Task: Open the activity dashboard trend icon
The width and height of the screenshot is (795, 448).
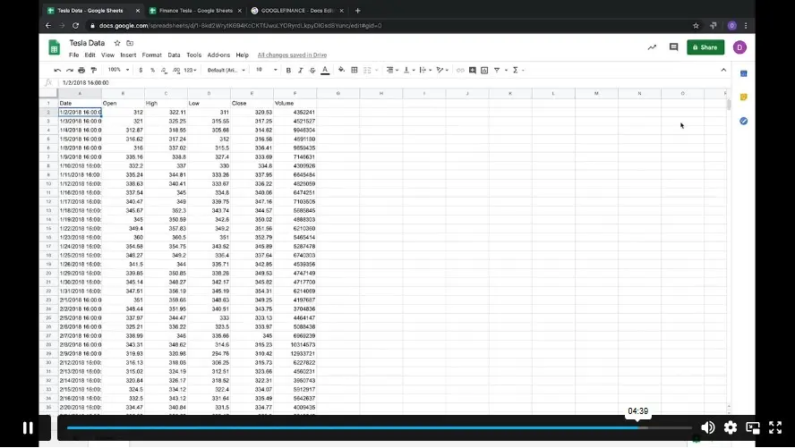Action: coord(652,47)
